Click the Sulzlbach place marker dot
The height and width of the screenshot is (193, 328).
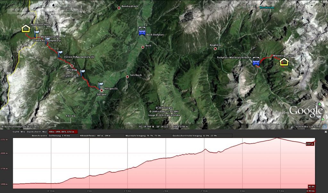point(127,77)
